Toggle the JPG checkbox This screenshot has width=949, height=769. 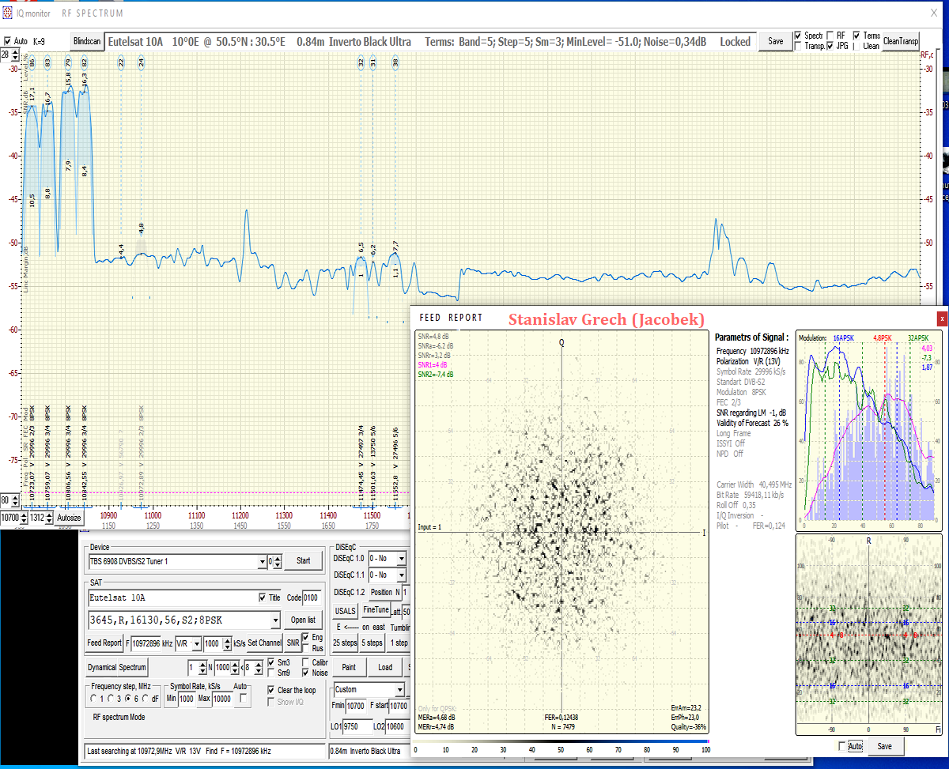[830, 47]
